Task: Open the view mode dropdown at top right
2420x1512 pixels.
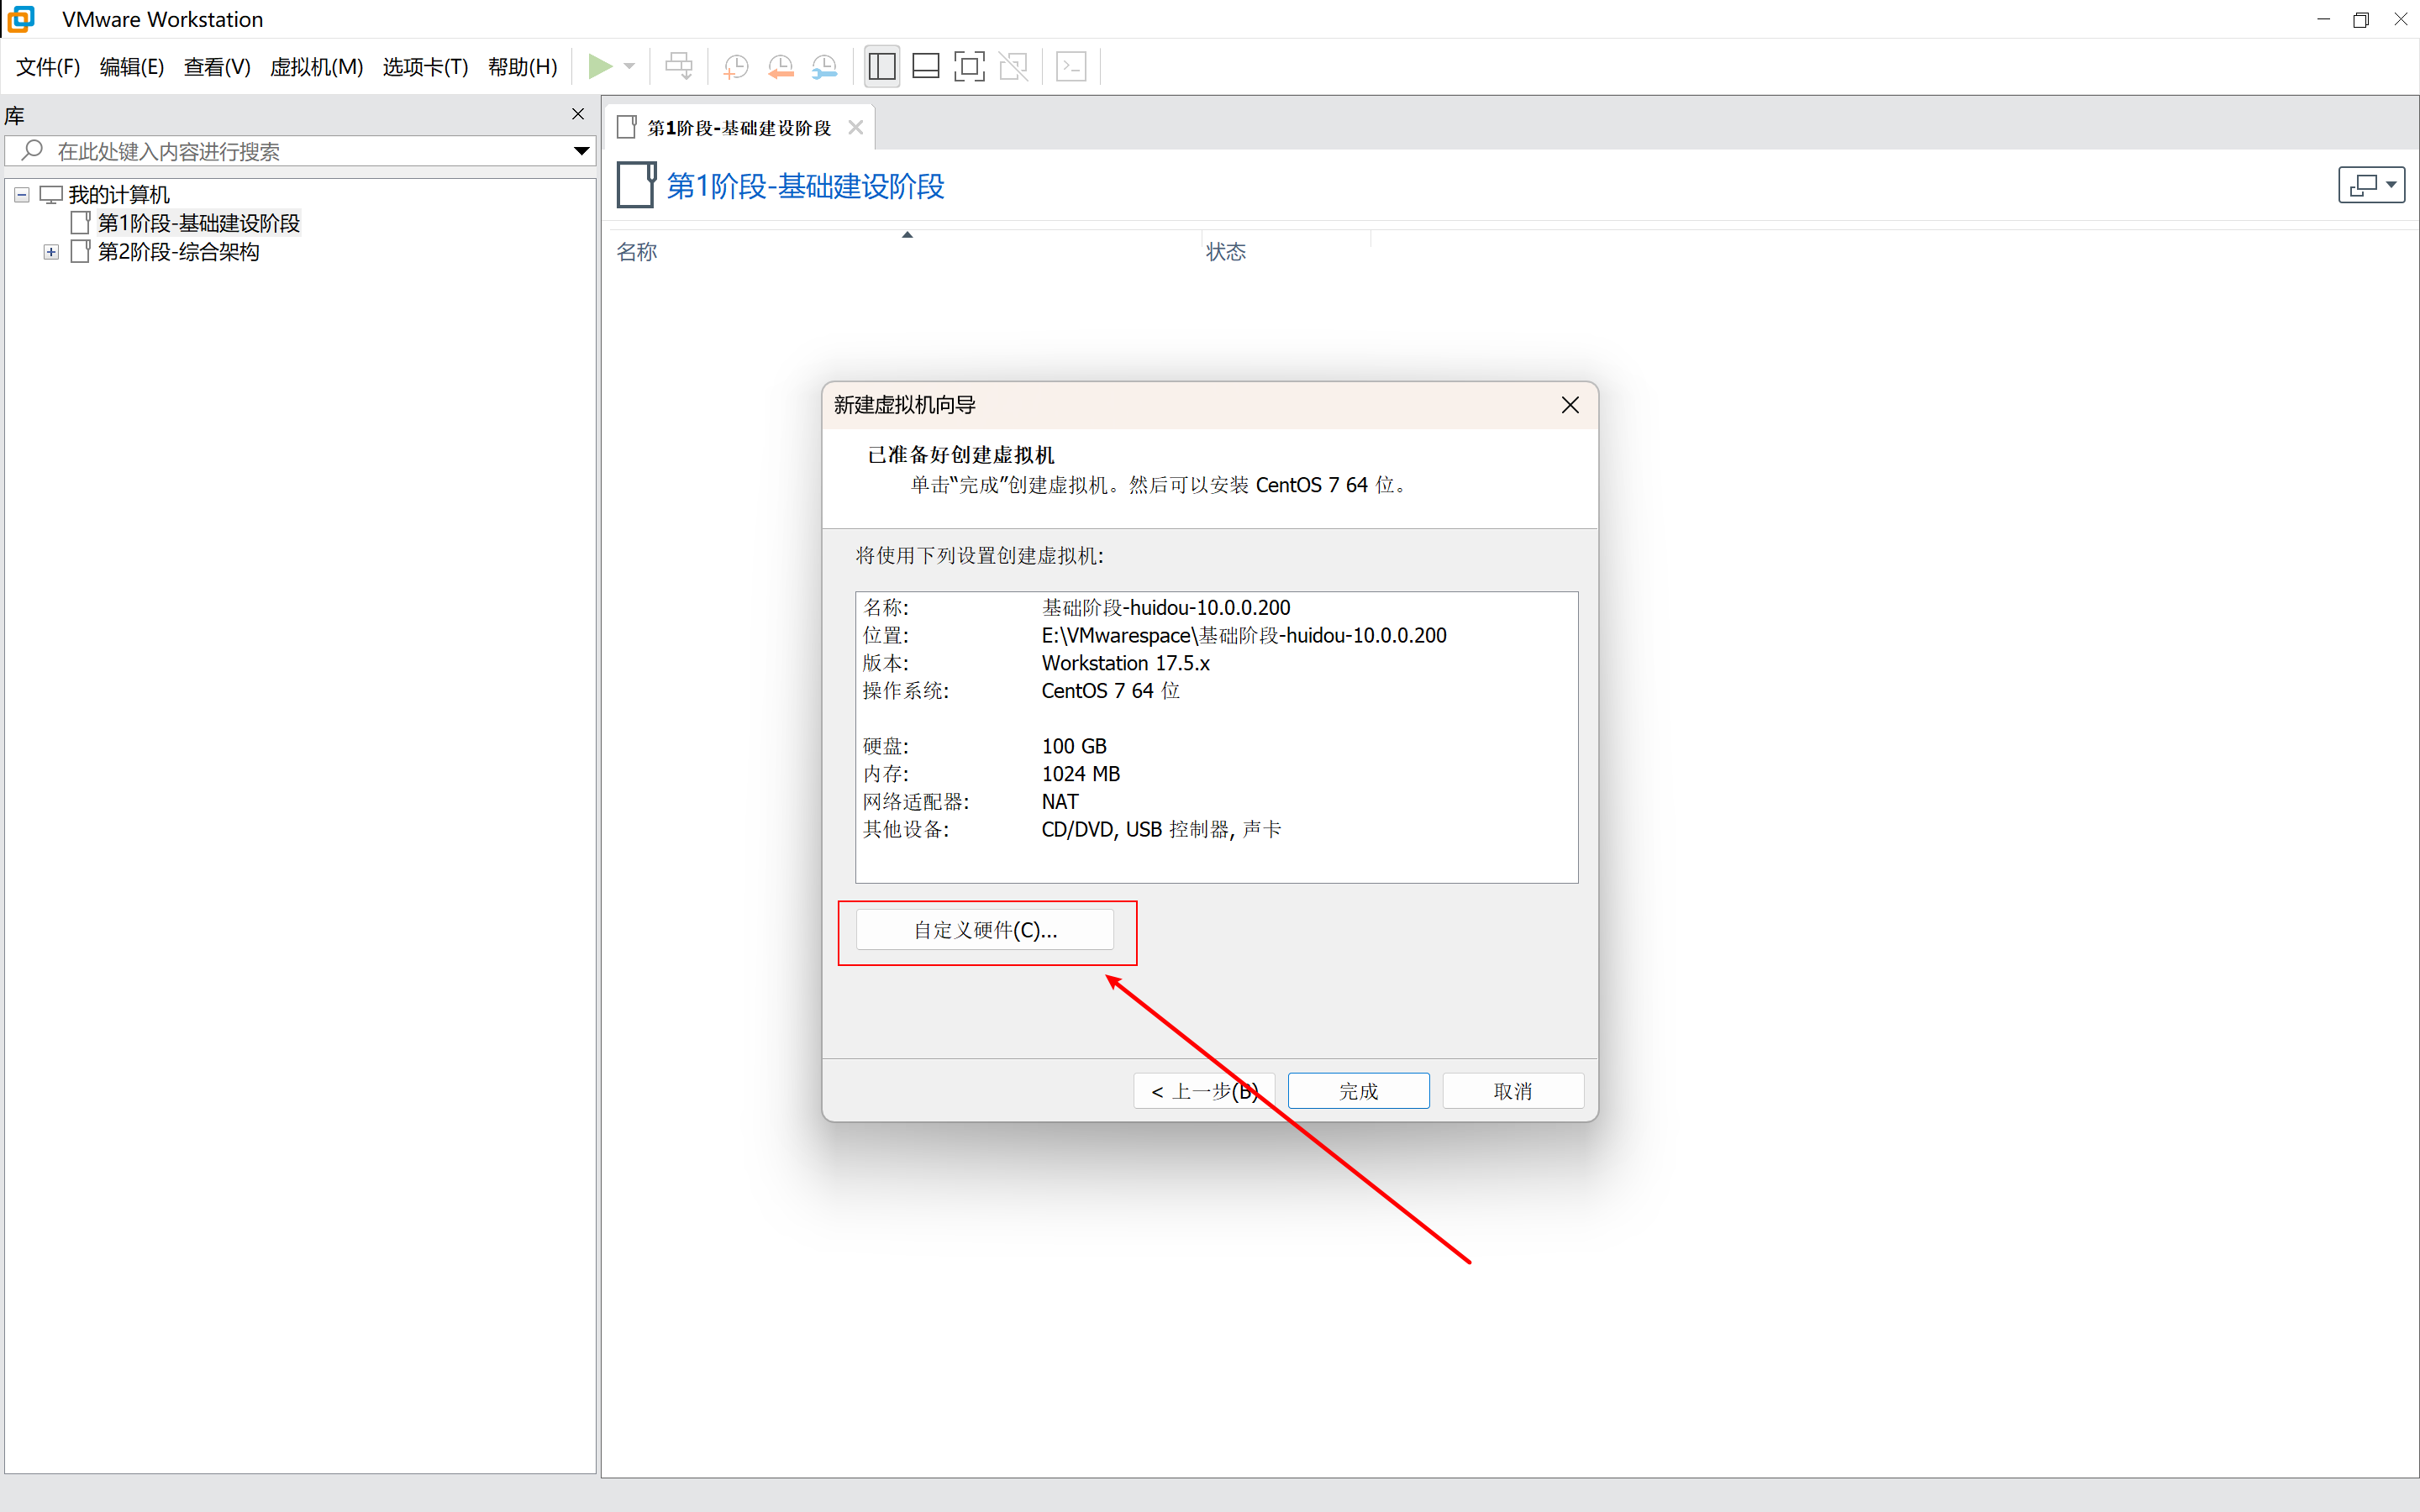Action: pyautogui.click(x=2371, y=185)
